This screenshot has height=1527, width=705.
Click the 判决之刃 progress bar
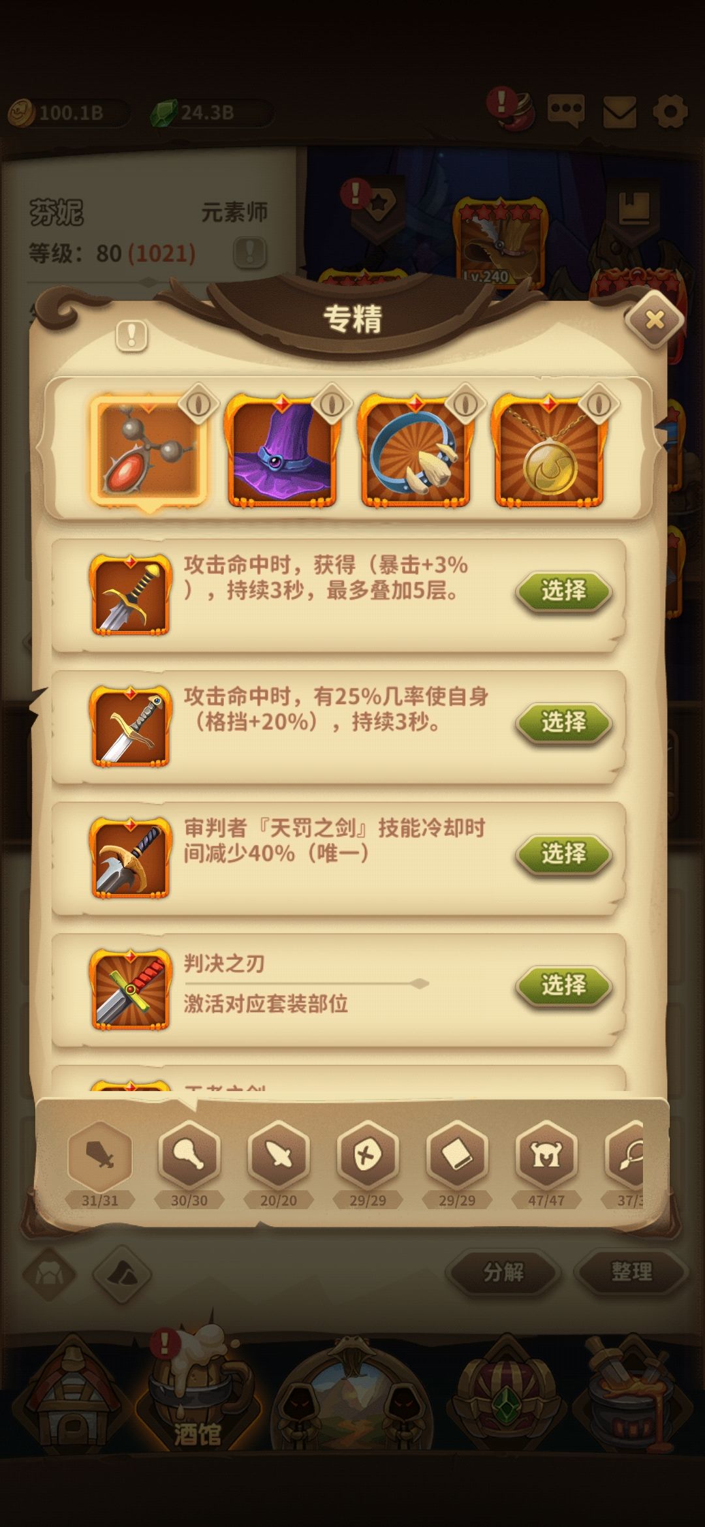tap(307, 983)
